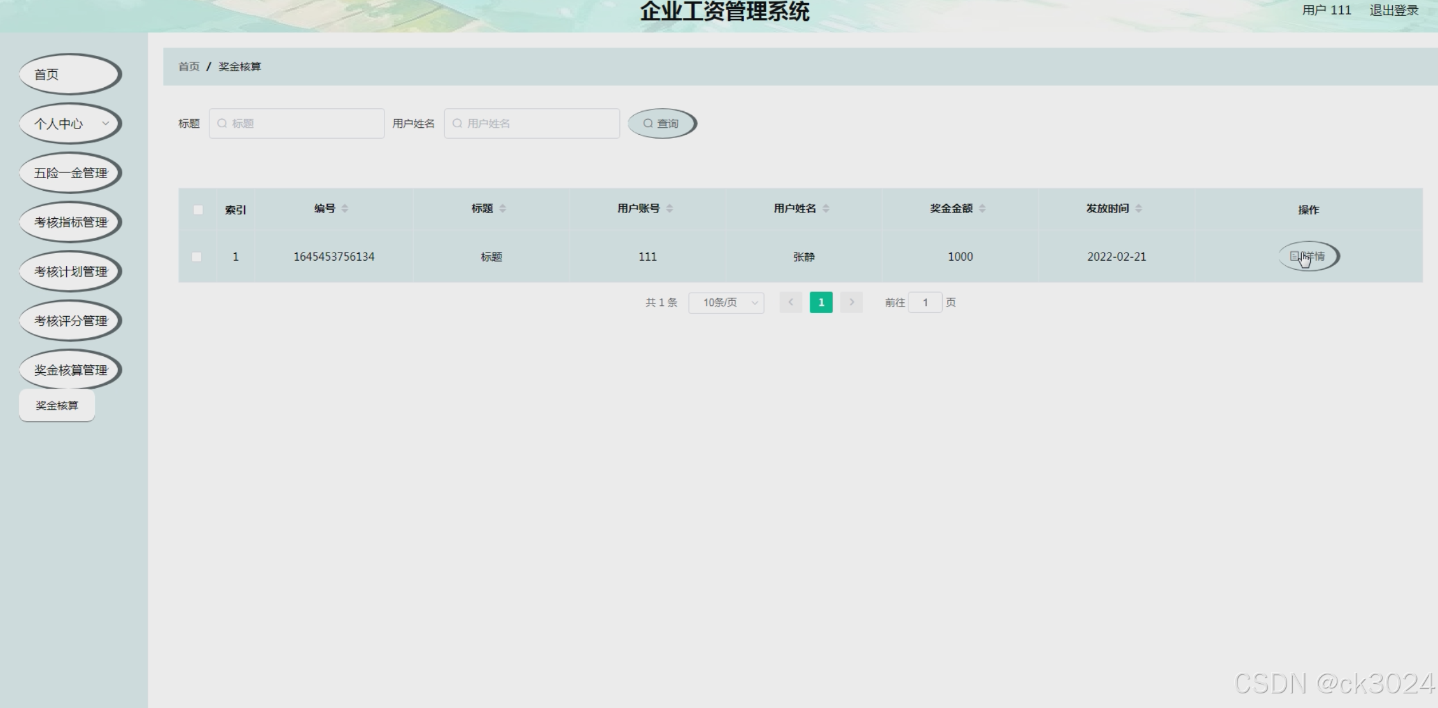Toggle sort on 用户账号 column
Image resolution: width=1438 pixels, height=708 pixels.
coord(670,208)
